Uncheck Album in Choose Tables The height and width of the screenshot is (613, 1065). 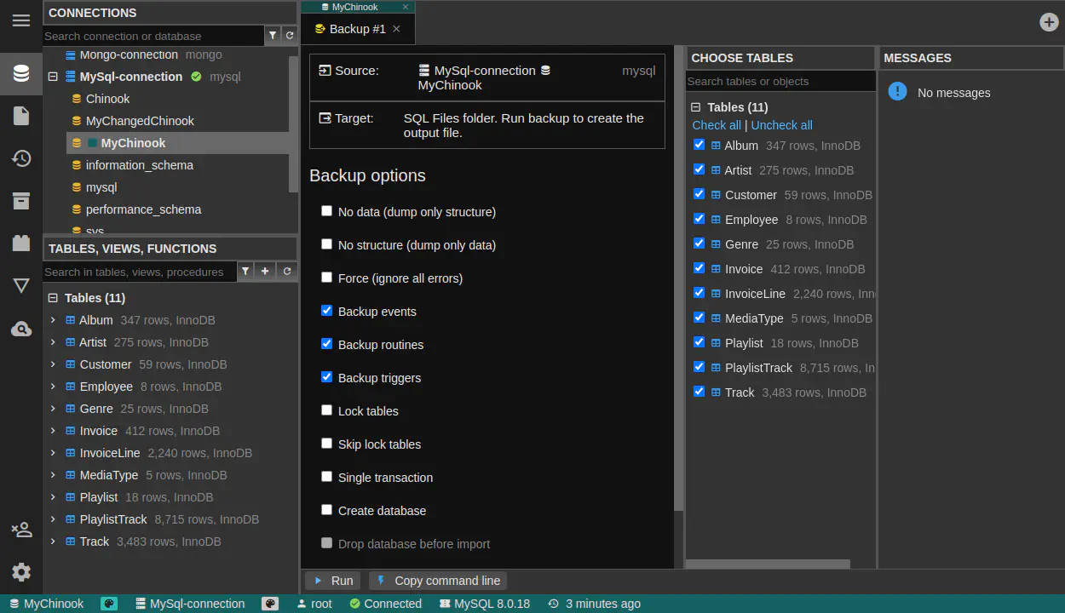[x=699, y=145]
